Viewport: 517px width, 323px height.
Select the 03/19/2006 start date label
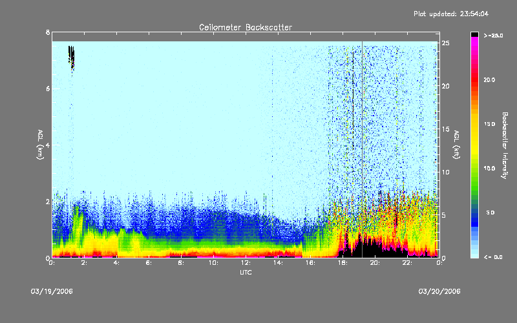[52, 291]
